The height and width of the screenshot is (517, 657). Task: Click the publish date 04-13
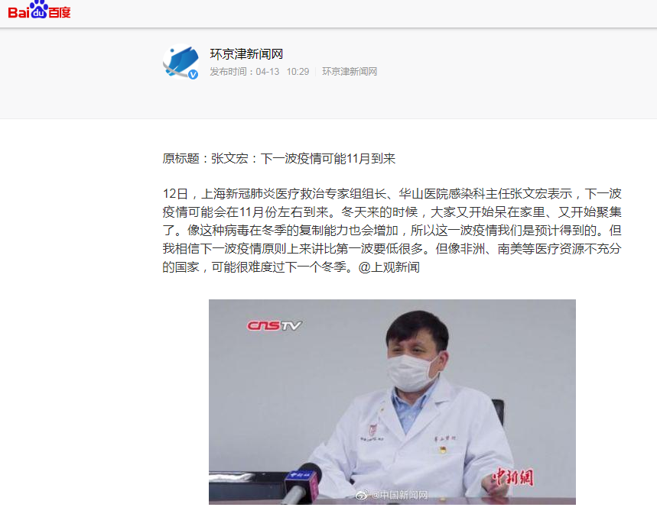tap(268, 72)
